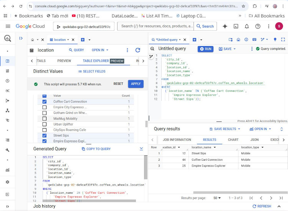
Task: Add a new tab in left pane
Action: pyautogui.click(x=83, y=40)
